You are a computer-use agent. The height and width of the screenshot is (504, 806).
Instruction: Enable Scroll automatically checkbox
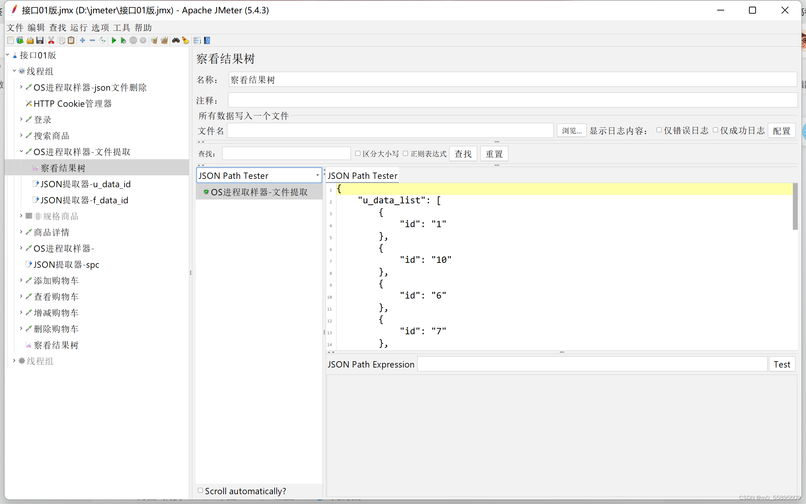point(200,490)
